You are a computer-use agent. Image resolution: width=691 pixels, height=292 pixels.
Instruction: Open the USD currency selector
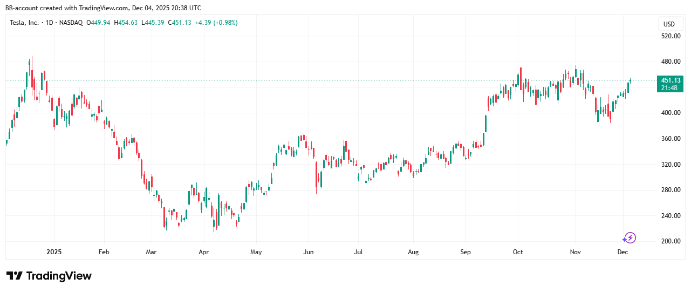[x=669, y=24]
